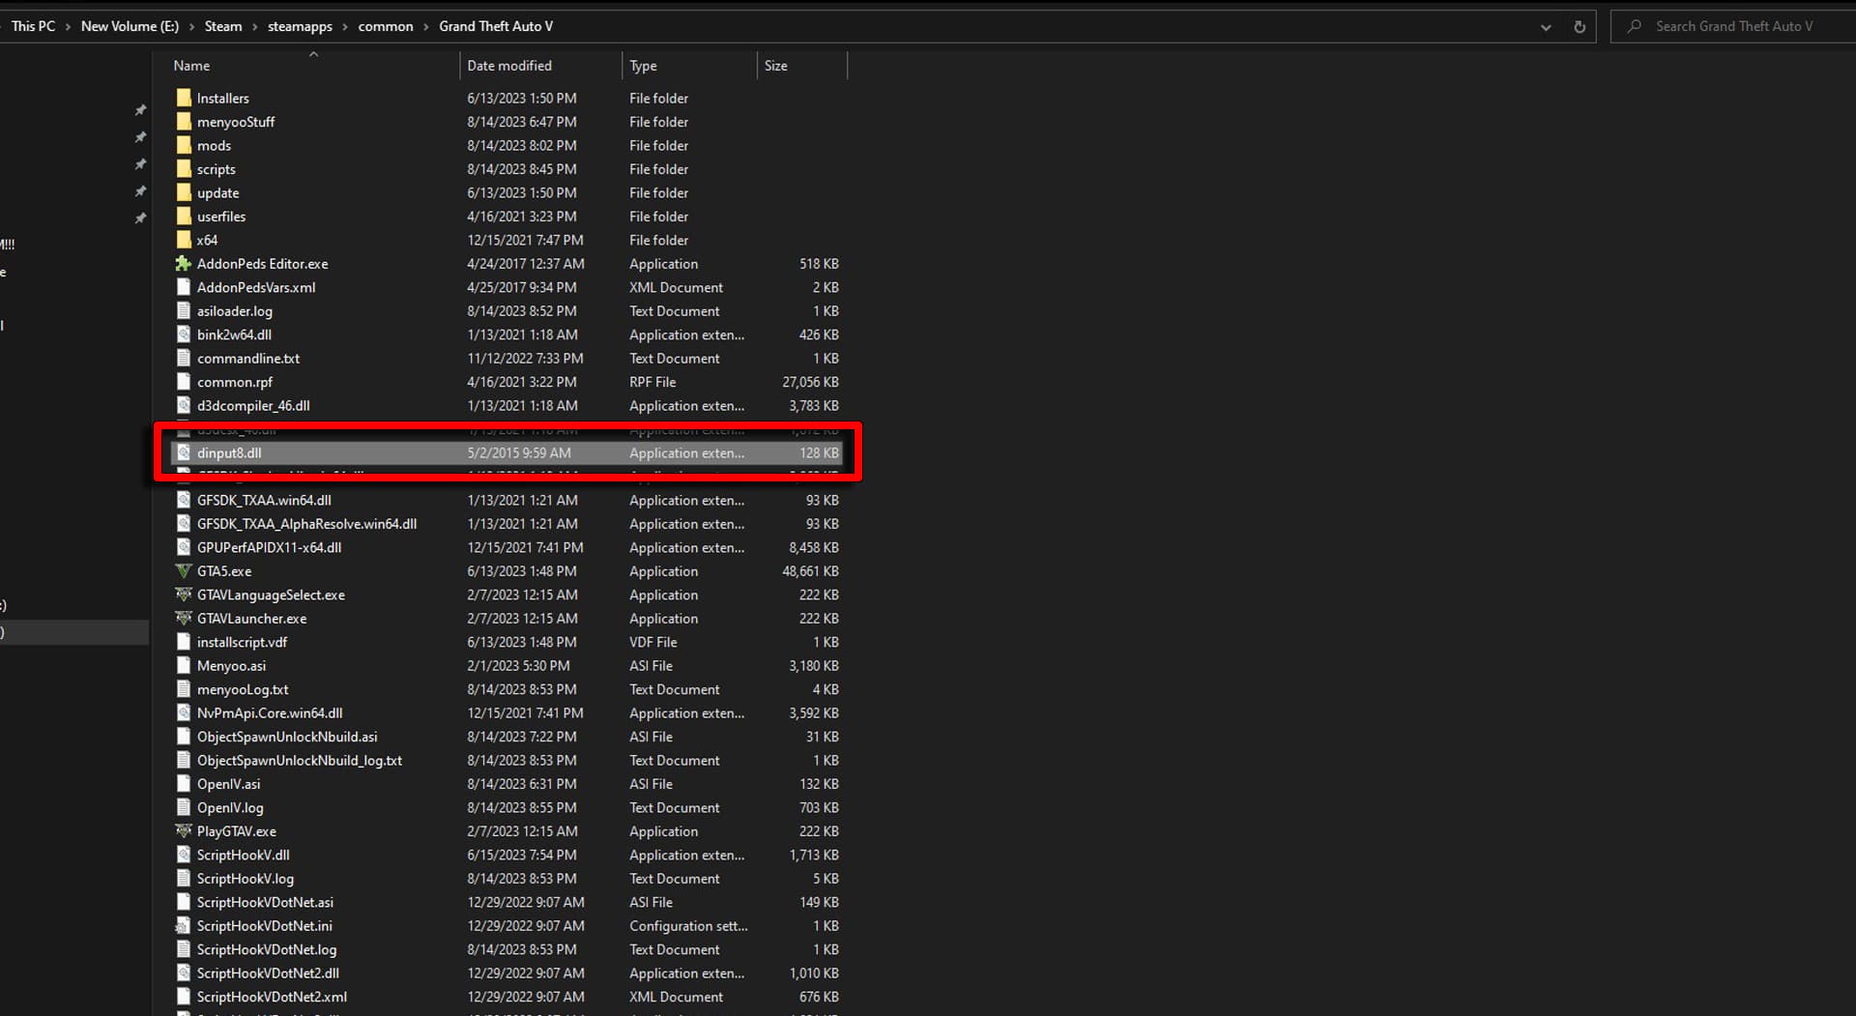Click the AddonPeds Editor.exe puzzle icon

[183, 264]
